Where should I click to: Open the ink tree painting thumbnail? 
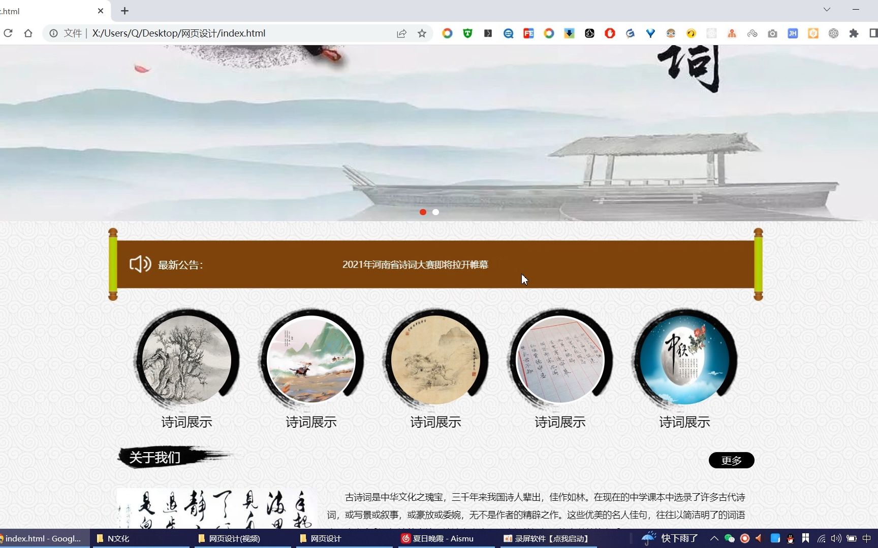[186, 360]
